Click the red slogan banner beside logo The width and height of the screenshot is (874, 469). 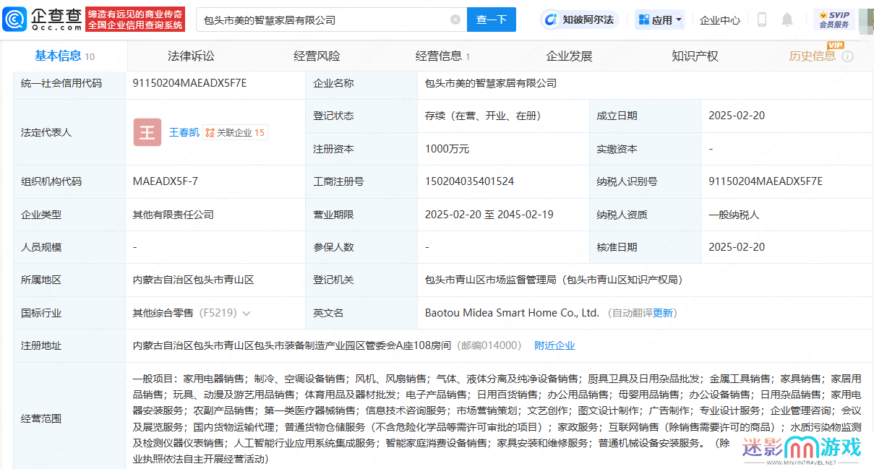135,20
